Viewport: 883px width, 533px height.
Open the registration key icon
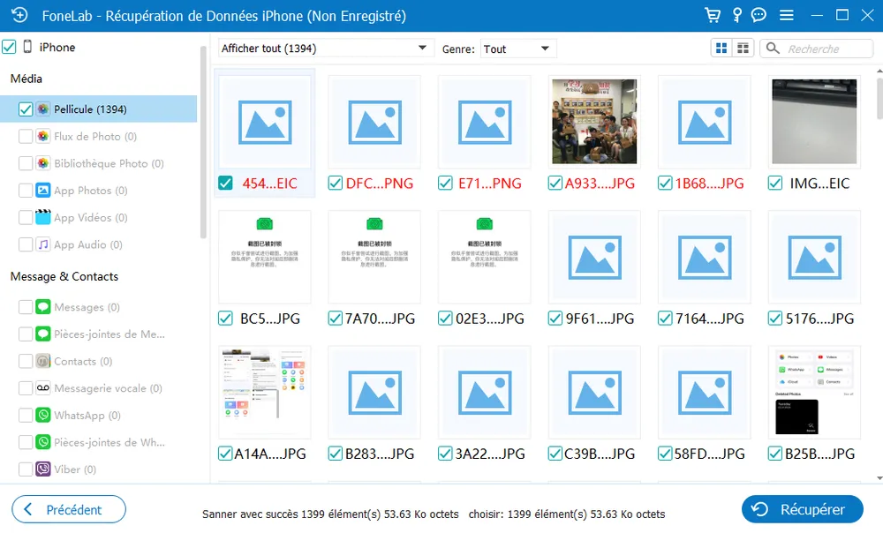(x=736, y=15)
